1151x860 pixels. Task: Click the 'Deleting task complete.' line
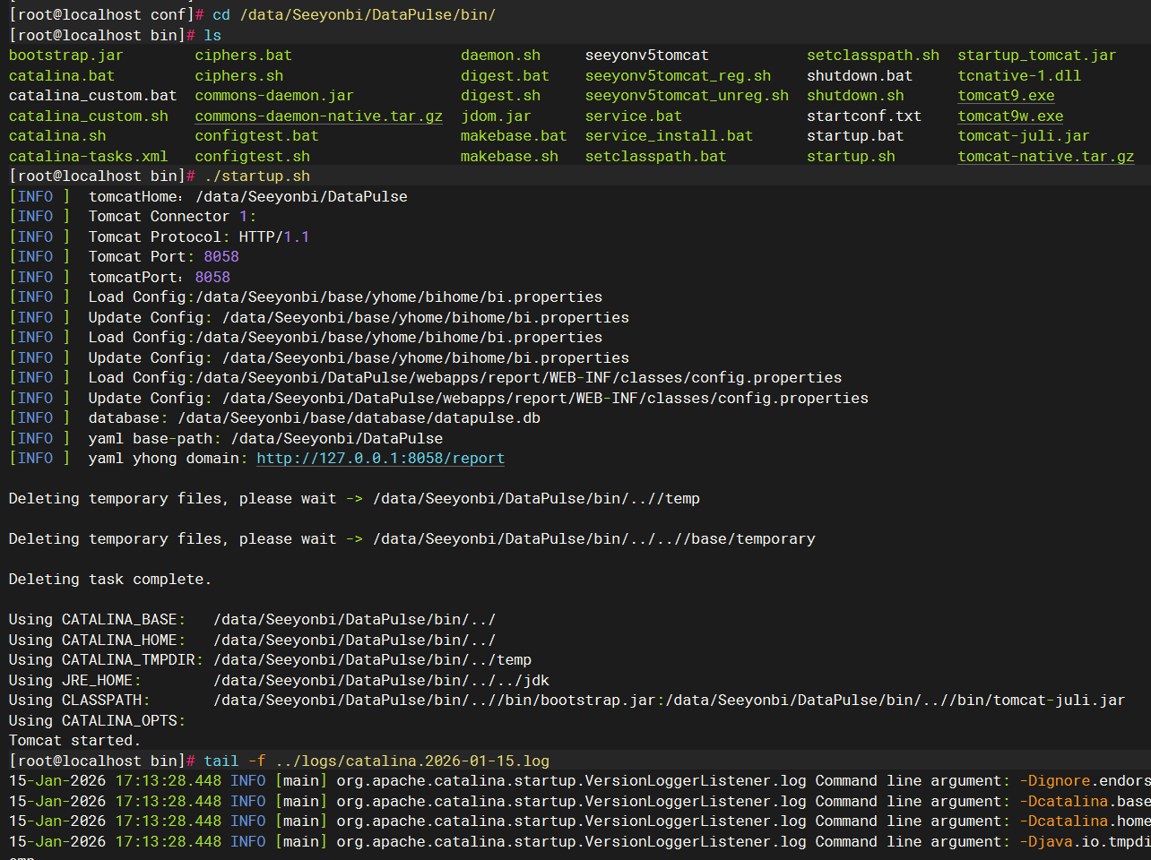110,580
